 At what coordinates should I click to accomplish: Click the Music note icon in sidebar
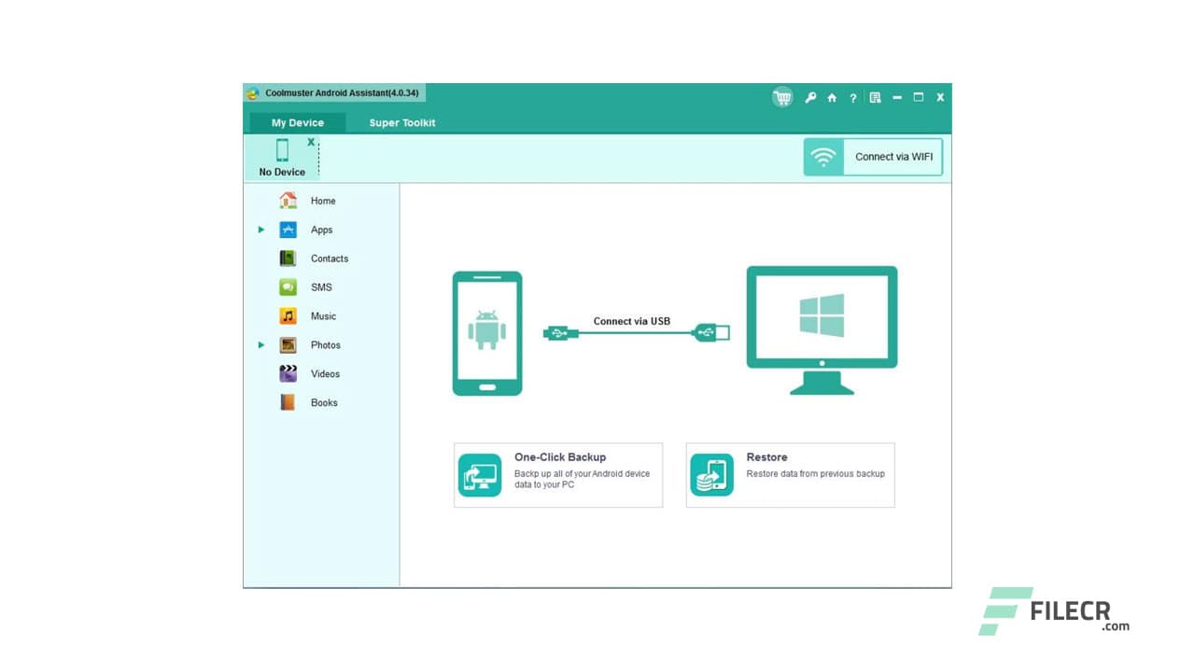(288, 316)
